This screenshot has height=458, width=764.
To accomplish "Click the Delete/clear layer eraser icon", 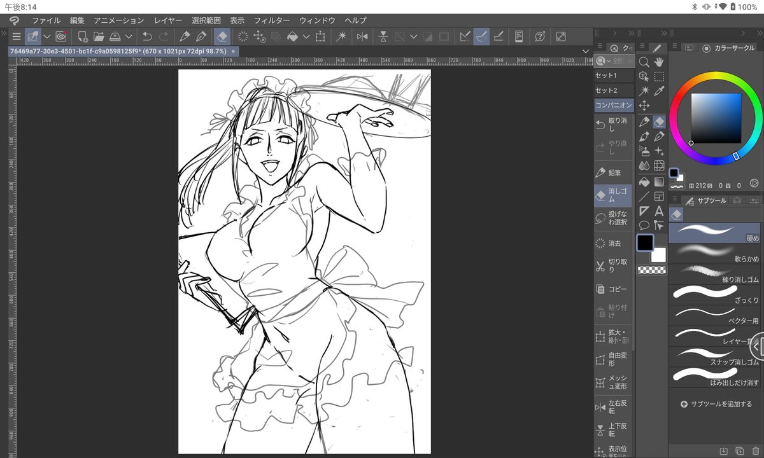I will point(222,36).
